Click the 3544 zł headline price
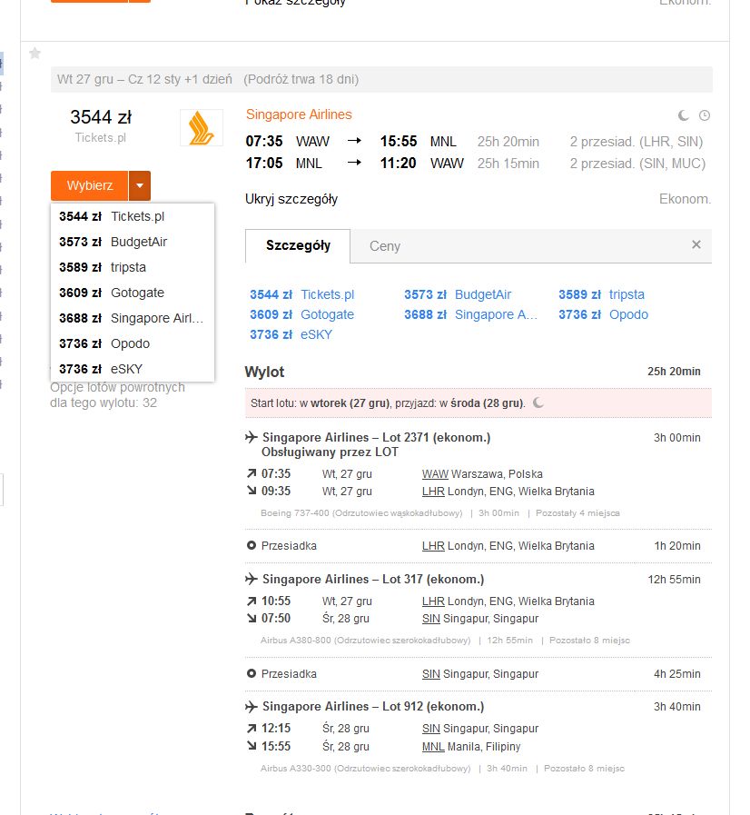 [x=101, y=117]
